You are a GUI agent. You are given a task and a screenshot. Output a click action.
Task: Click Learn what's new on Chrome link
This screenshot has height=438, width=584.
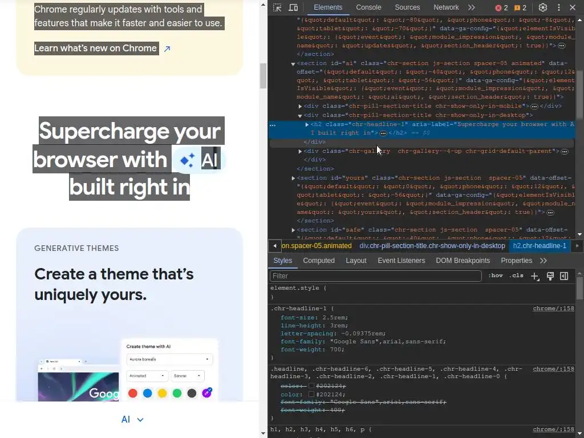95,48
